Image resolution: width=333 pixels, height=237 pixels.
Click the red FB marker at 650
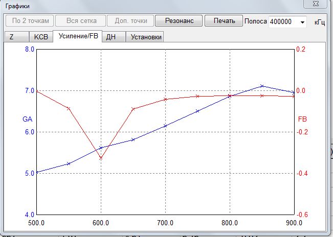click(x=133, y=109)
